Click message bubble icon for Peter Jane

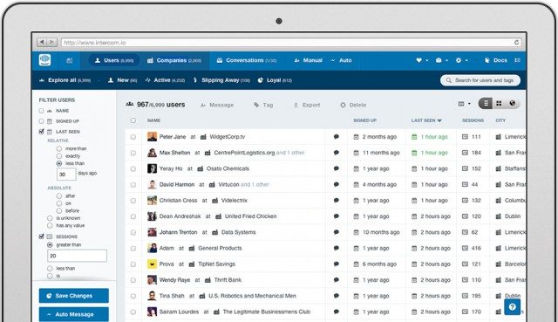point(336,137)
